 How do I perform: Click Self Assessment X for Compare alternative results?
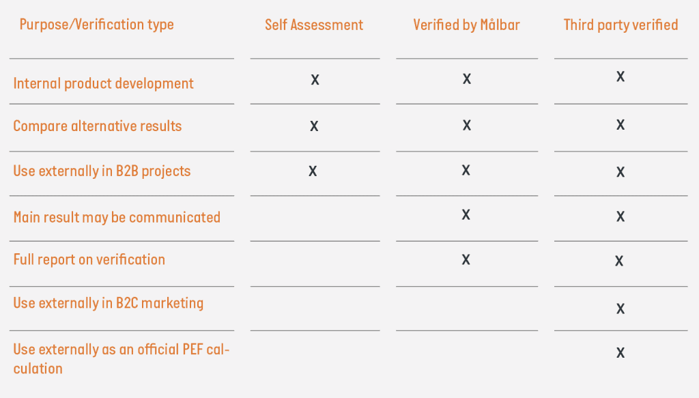[314, 126]
